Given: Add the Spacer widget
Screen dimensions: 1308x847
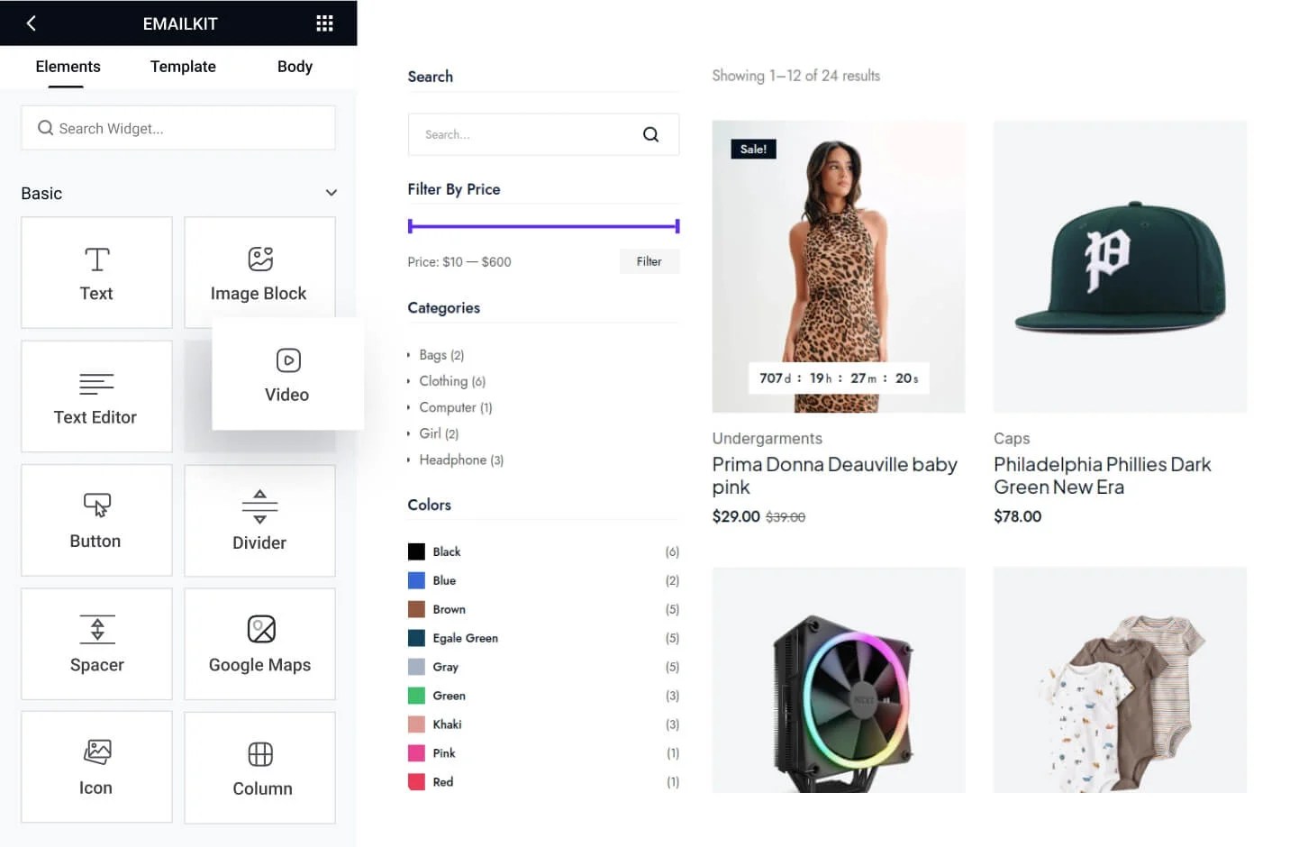Looking at the screenshot, I should point(96,644).
